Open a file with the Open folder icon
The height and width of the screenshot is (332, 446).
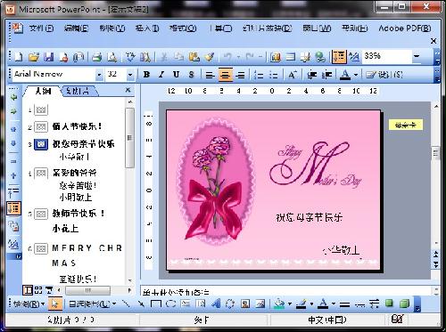[34, 57]
